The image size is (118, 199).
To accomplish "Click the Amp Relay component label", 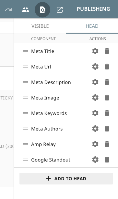I will (x=43, y=144).
